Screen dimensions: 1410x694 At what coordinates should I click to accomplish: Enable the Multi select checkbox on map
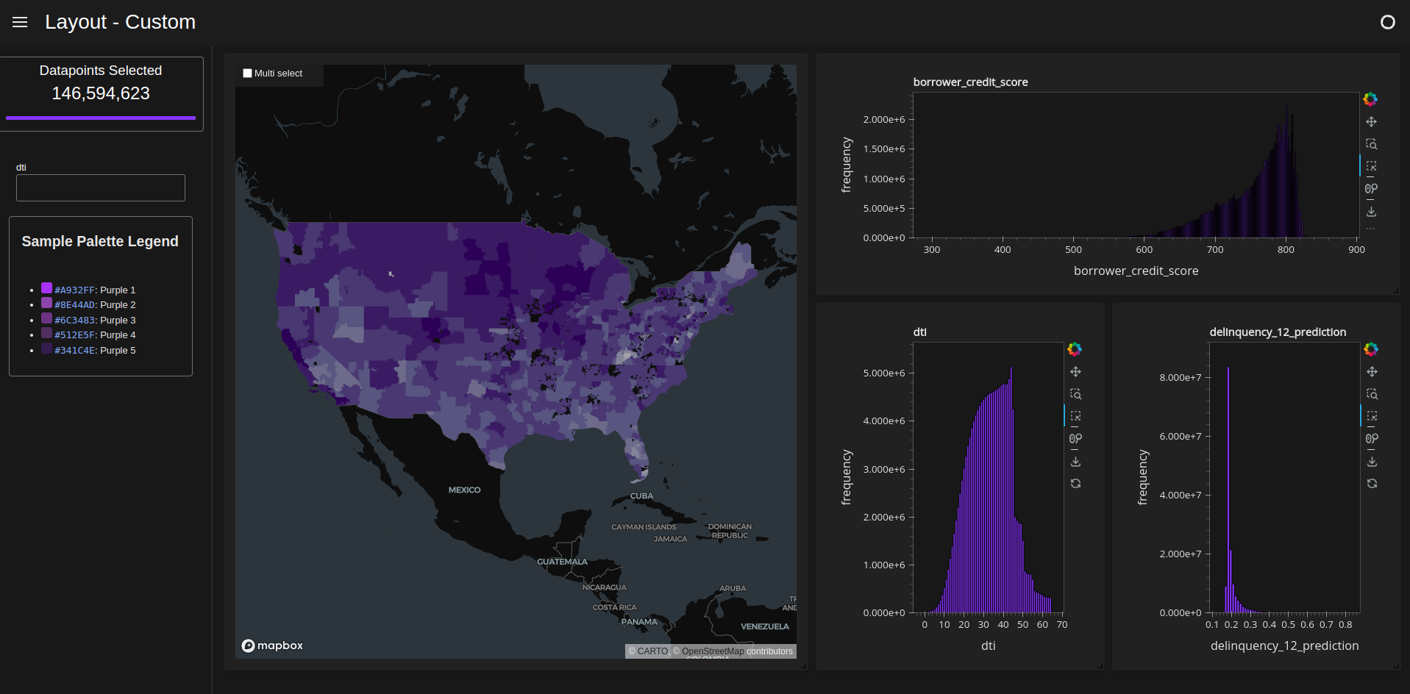coord(248,74)
